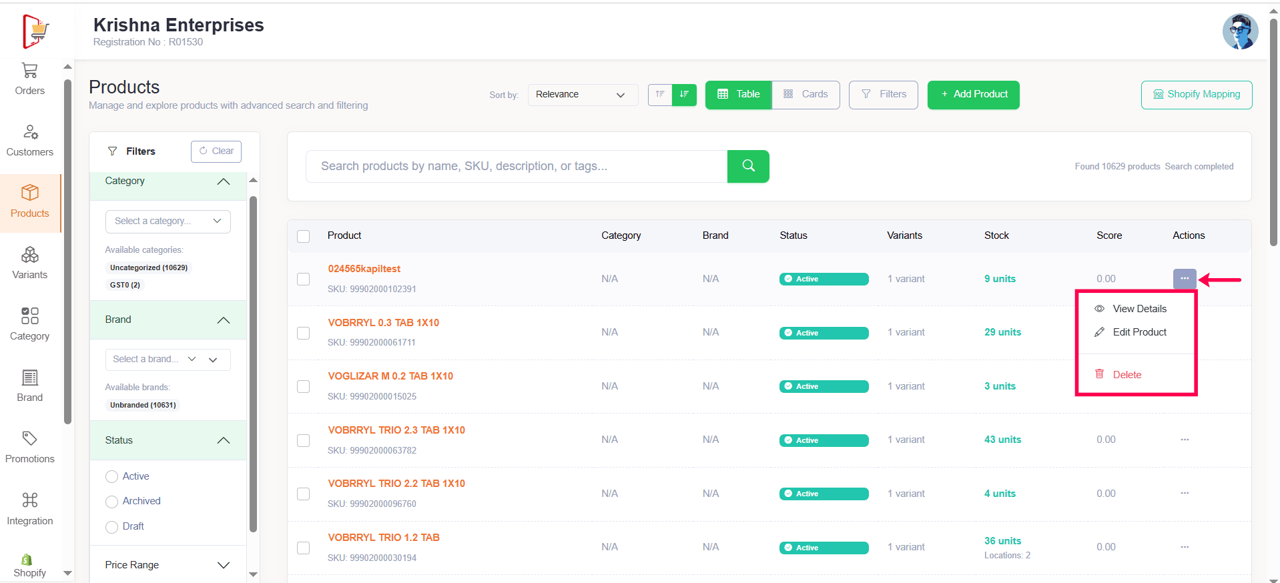Open actions menu for VOBRRYL TRIO 2.3 TAB
This screenshot has width=1280, height=583.
pos(1185,440)
